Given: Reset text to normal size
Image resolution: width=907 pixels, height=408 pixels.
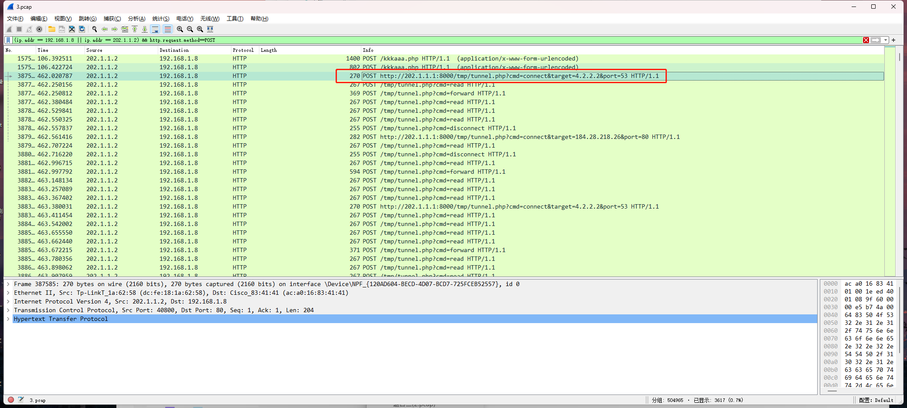Looking at the screenshot, I should (200, 29).
